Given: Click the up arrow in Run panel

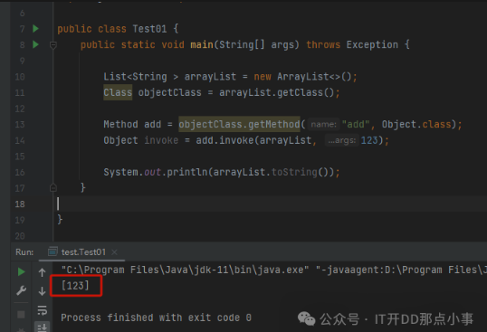Looking at the screenshot, I should tap(42, 272).
